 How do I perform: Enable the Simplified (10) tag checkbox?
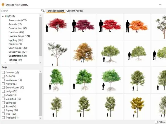coord(3,99)
